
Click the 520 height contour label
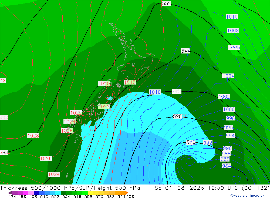tap(191, 142)
